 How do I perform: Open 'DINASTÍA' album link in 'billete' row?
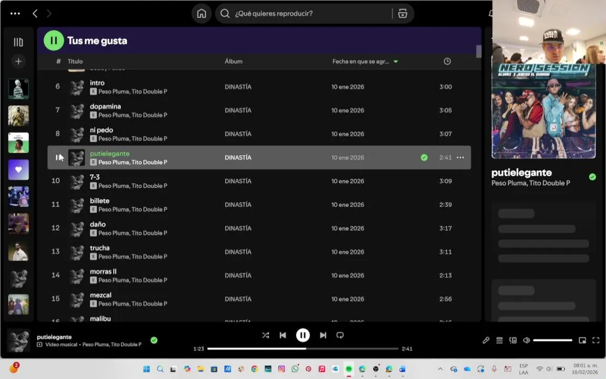(238, 205)
